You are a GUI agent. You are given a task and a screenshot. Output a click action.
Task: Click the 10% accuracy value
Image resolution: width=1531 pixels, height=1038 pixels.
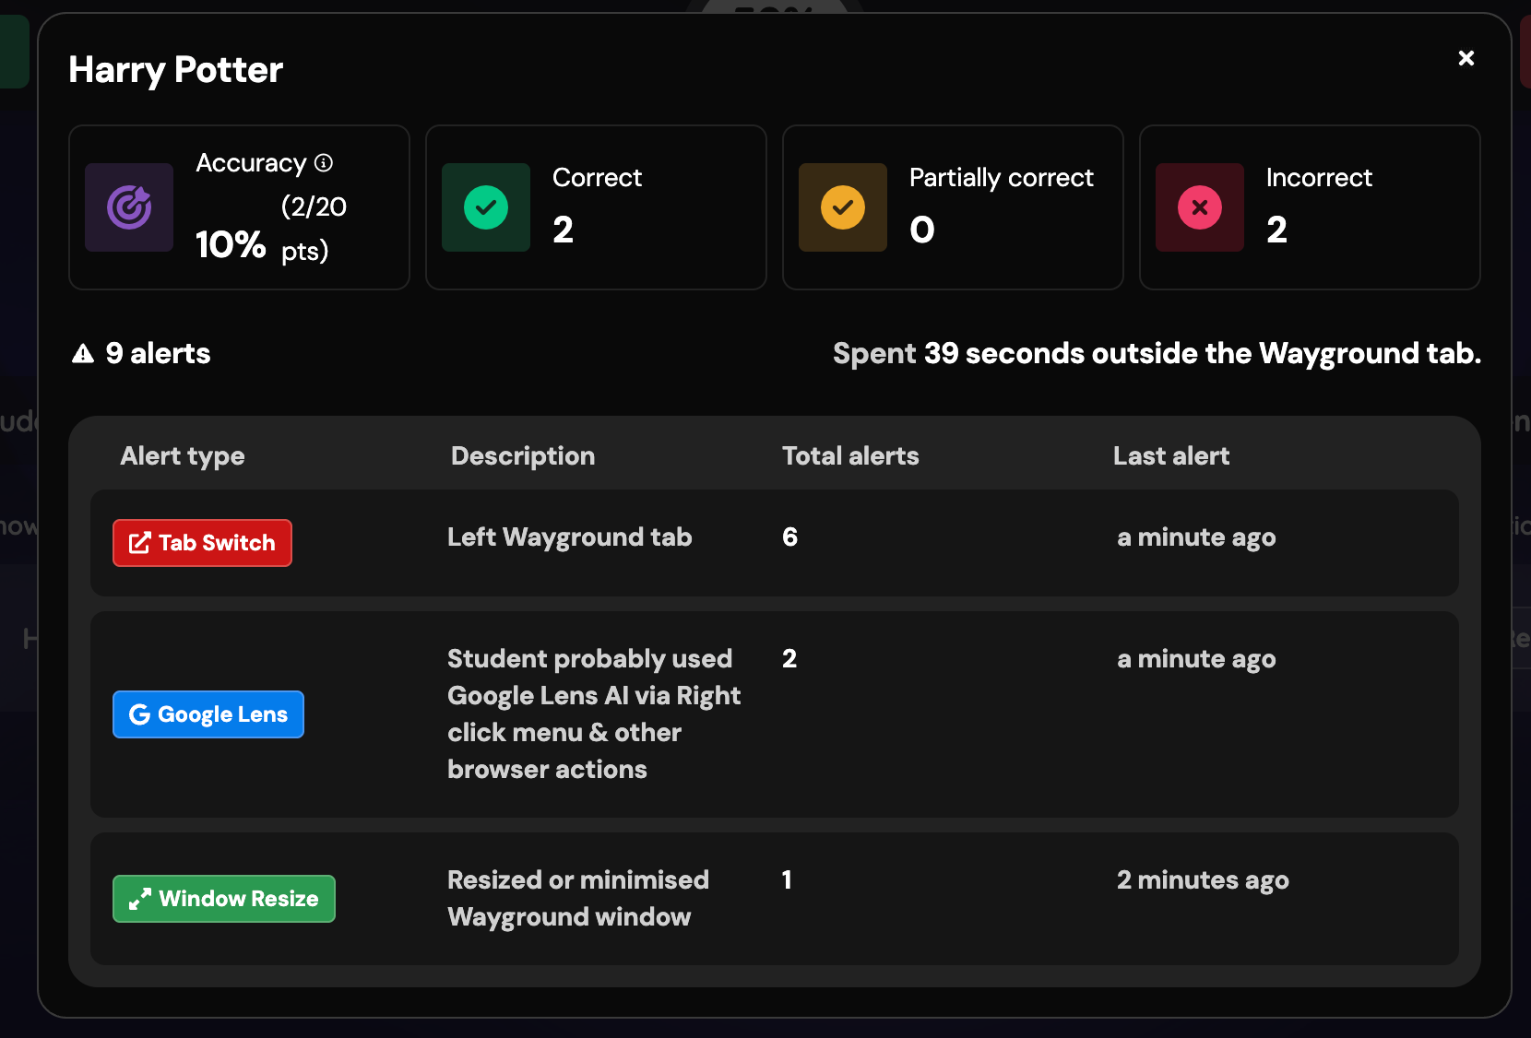pyautogui.click(x=231, y=245)
